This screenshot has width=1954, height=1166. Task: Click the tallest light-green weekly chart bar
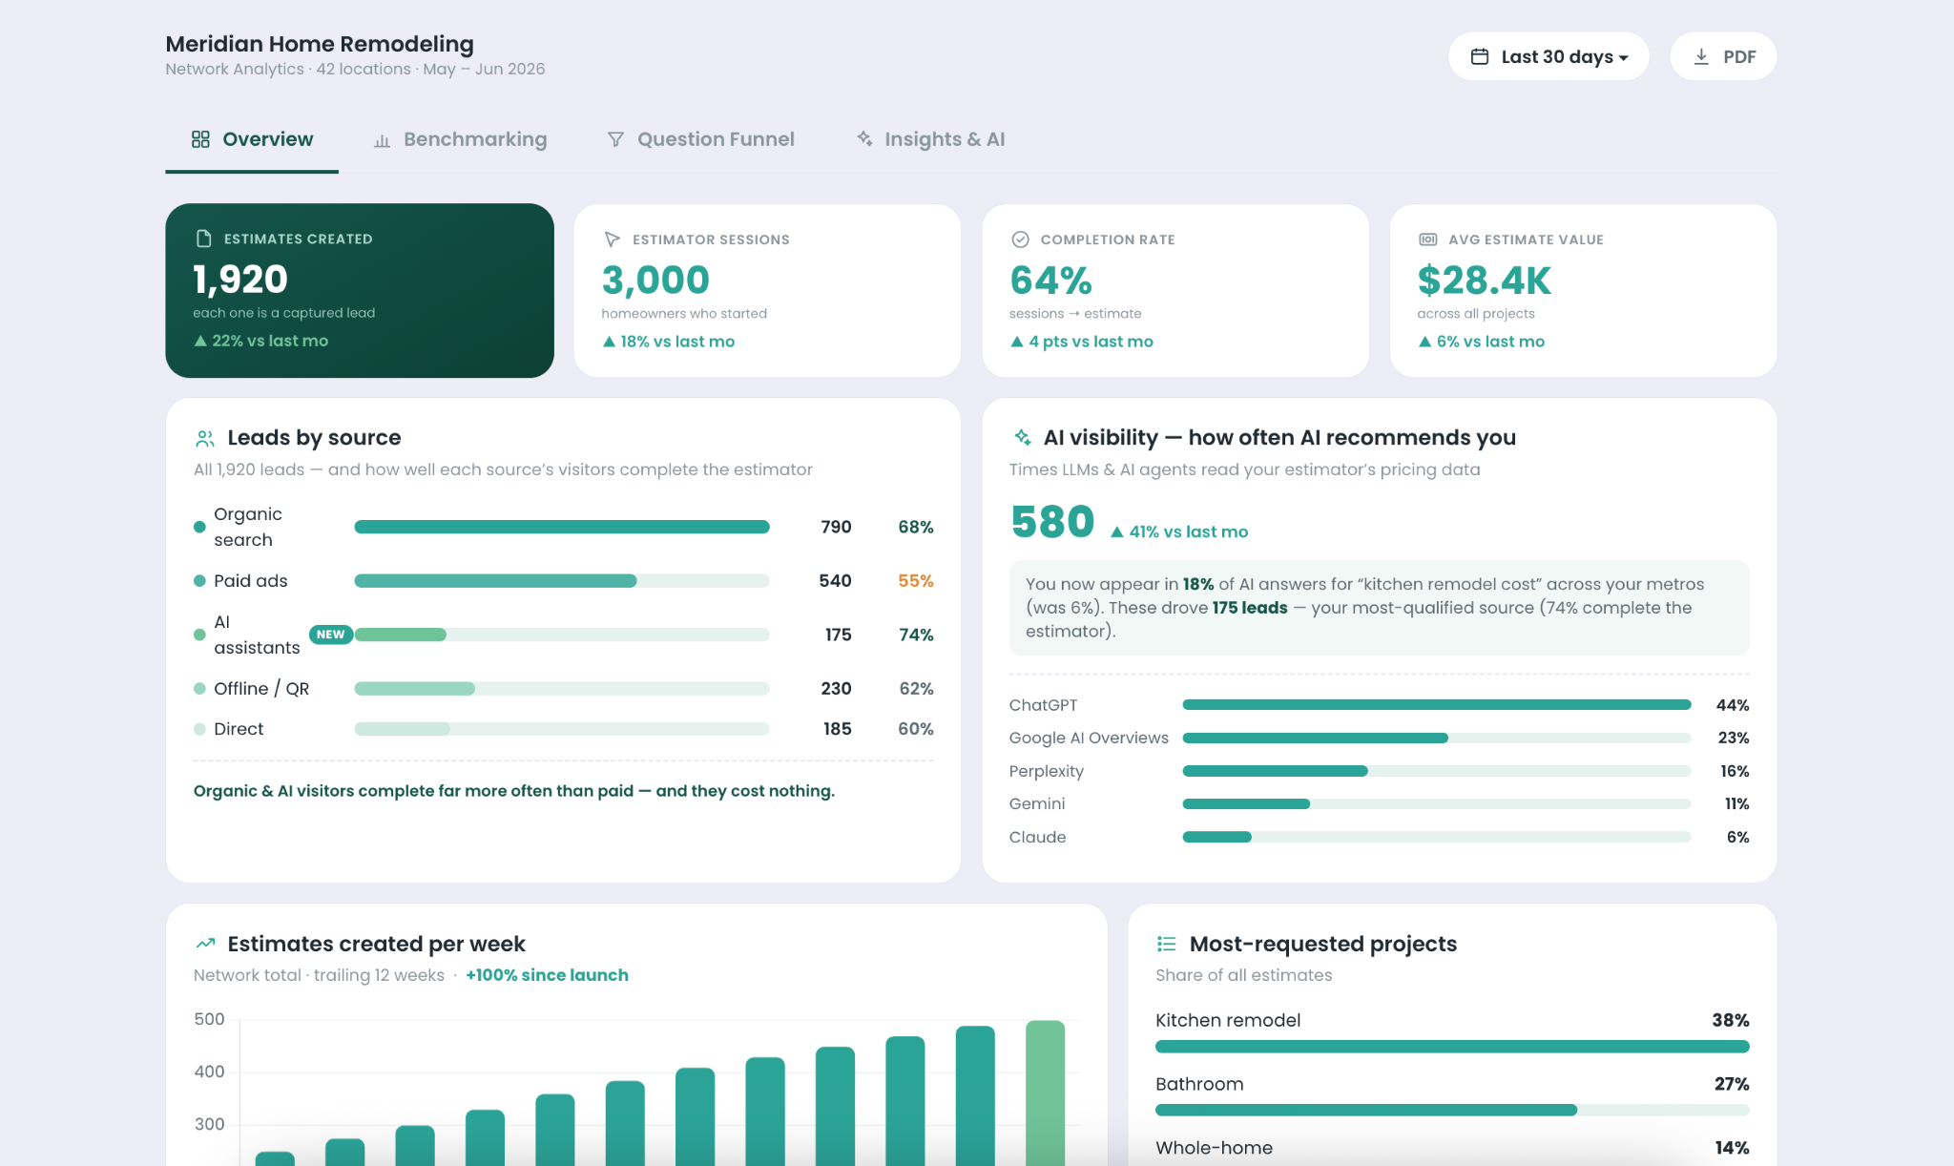[1045, 1093]
